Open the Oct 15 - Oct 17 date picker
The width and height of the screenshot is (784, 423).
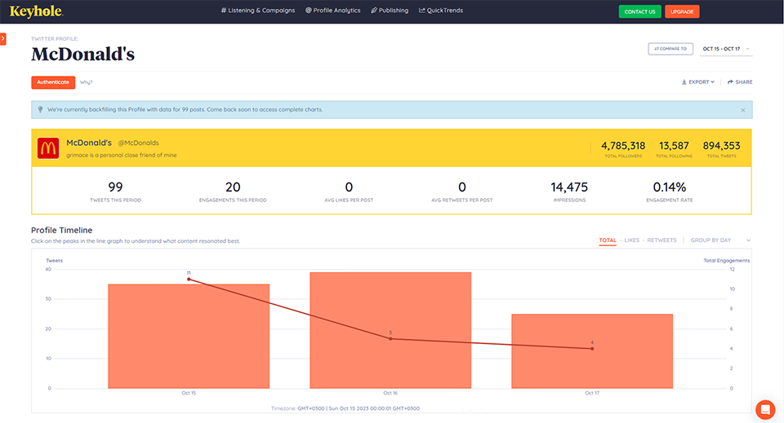point(726,49)
